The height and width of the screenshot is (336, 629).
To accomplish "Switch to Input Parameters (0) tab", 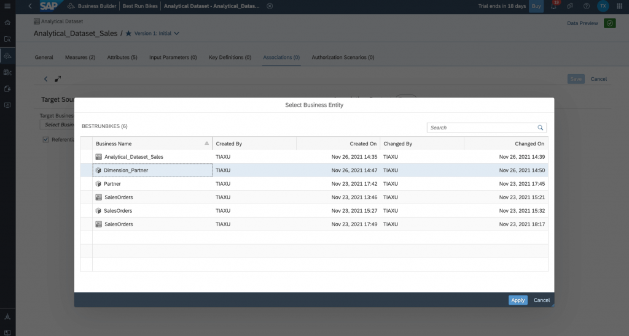I will click(x=173, y=57).
